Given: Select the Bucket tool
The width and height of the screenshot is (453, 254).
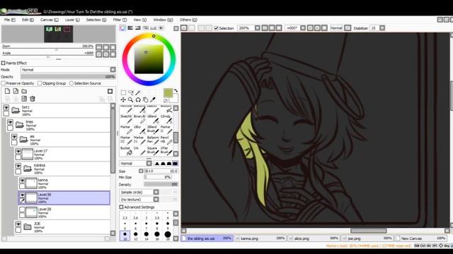Looking at the screenshot, I should (127, 151).
